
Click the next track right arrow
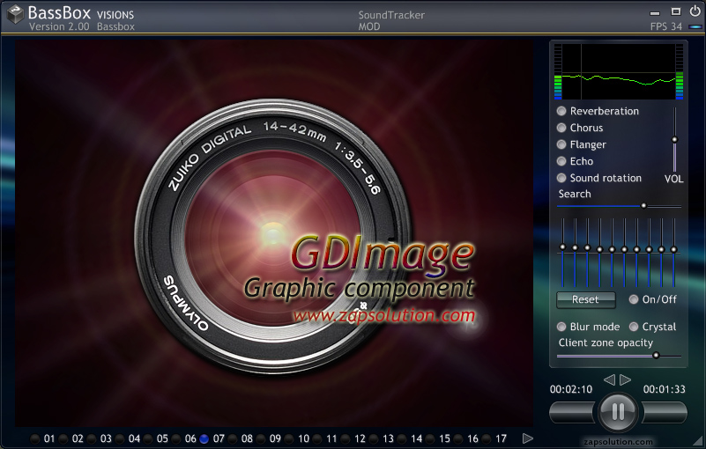click(625, 379)
